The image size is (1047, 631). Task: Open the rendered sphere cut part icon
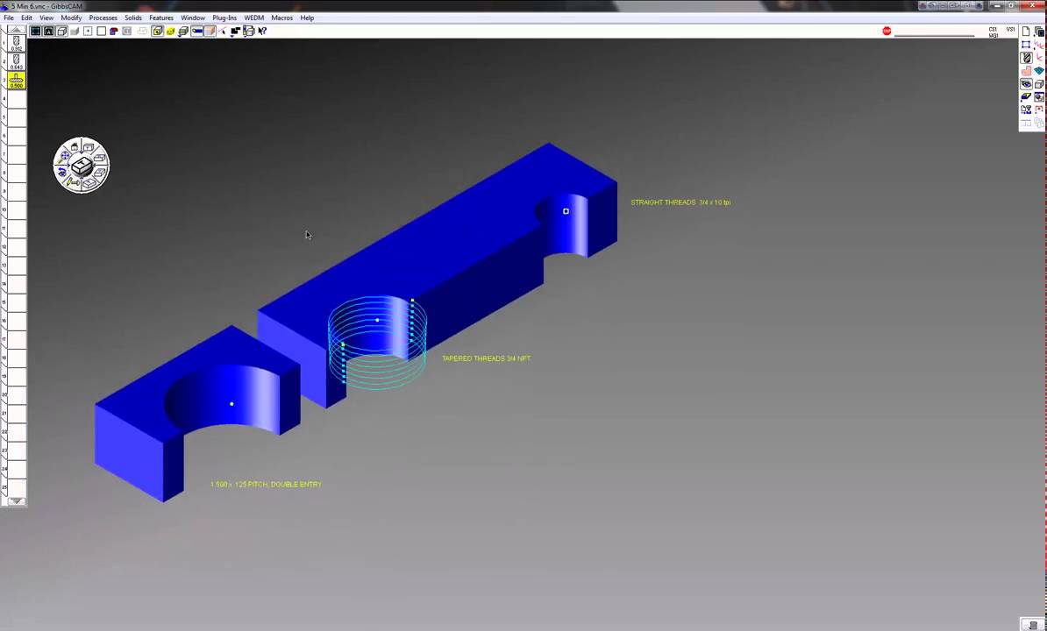point(1039,96)
